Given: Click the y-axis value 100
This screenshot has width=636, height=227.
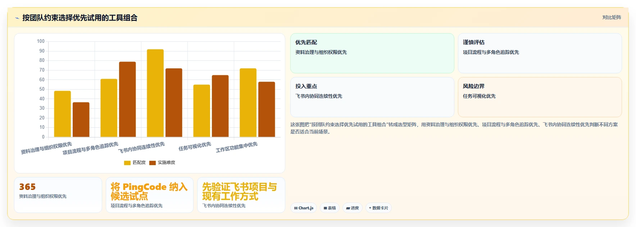Looking at the screenshot, I should click(x=41, y=41).
